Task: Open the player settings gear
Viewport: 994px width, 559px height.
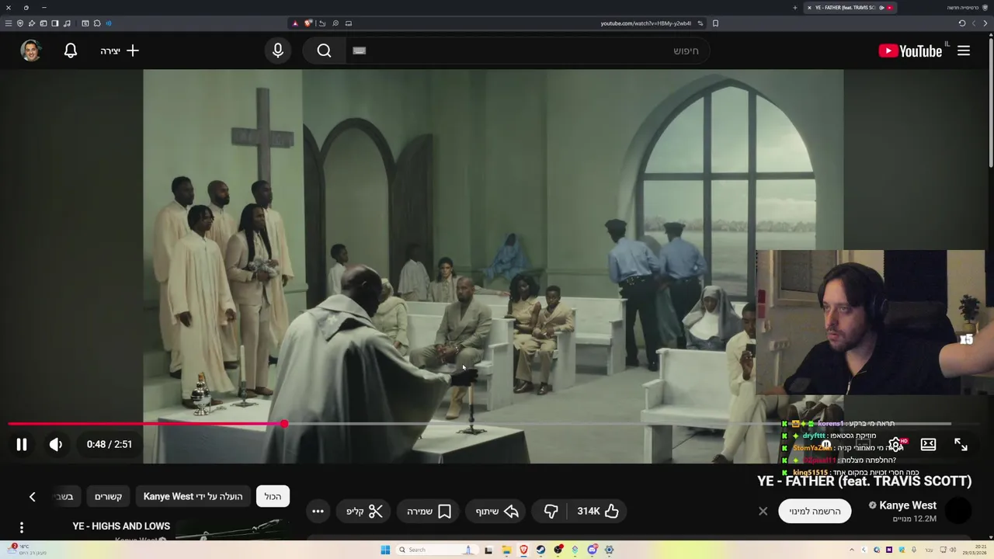Action: (x=895, y=444)
